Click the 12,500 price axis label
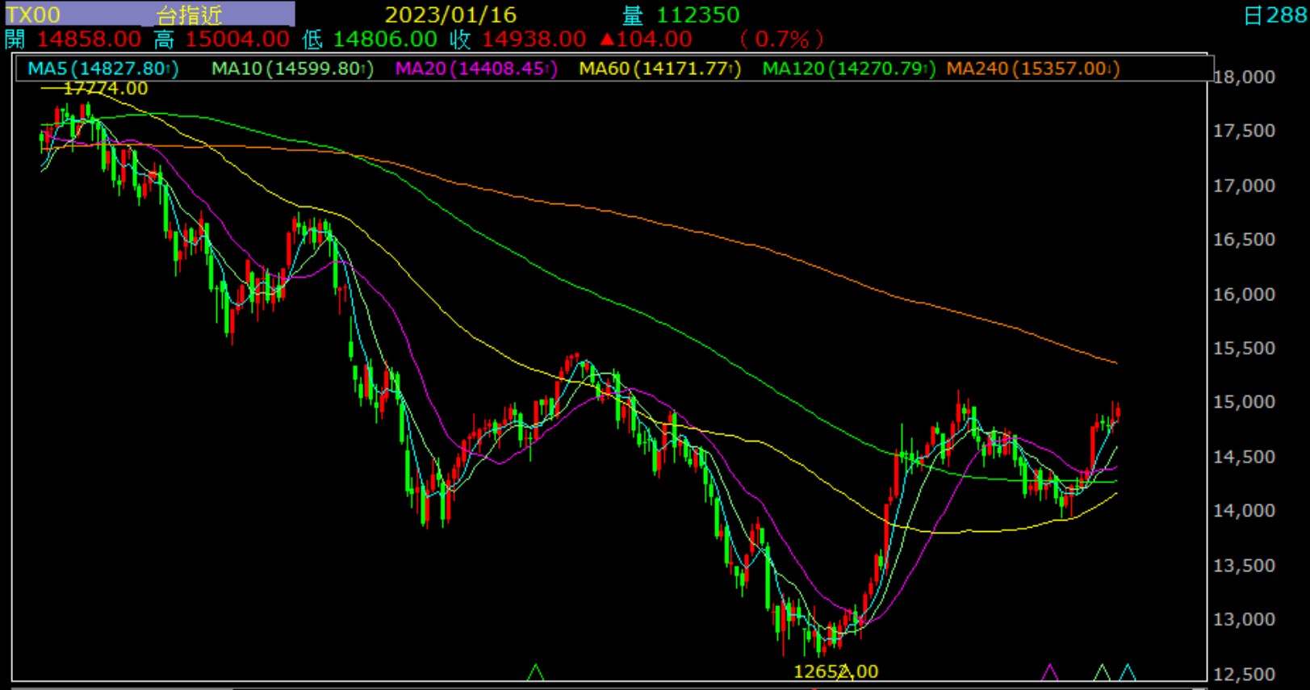 (x=1244, y=674)
